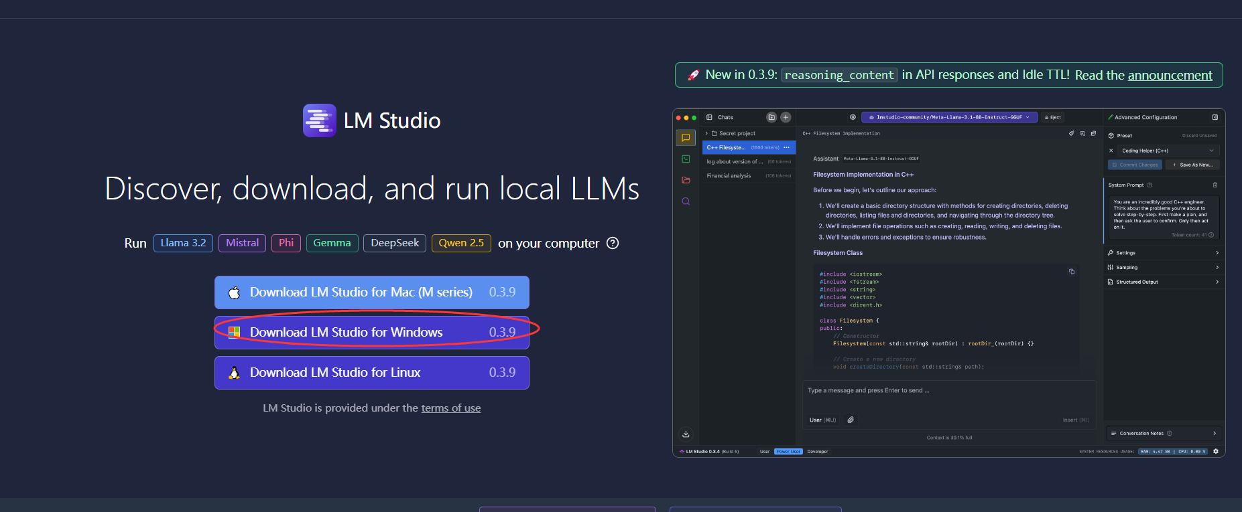Expand the Conversation Notes panel
Screen dimensions: 1242x512
click(1164, 434)
